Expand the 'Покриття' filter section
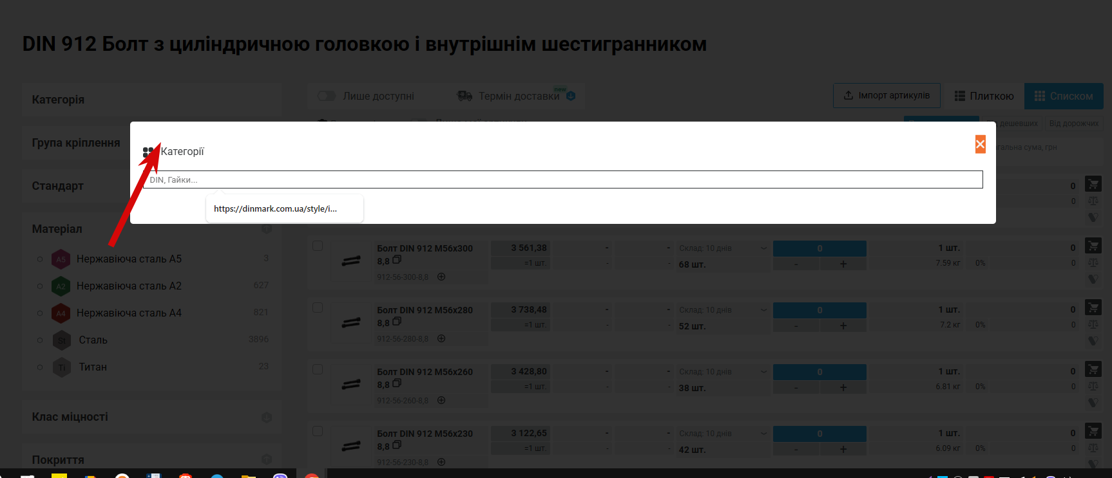The width and height of the screenshot is (1112, 478). coord(151,460)
